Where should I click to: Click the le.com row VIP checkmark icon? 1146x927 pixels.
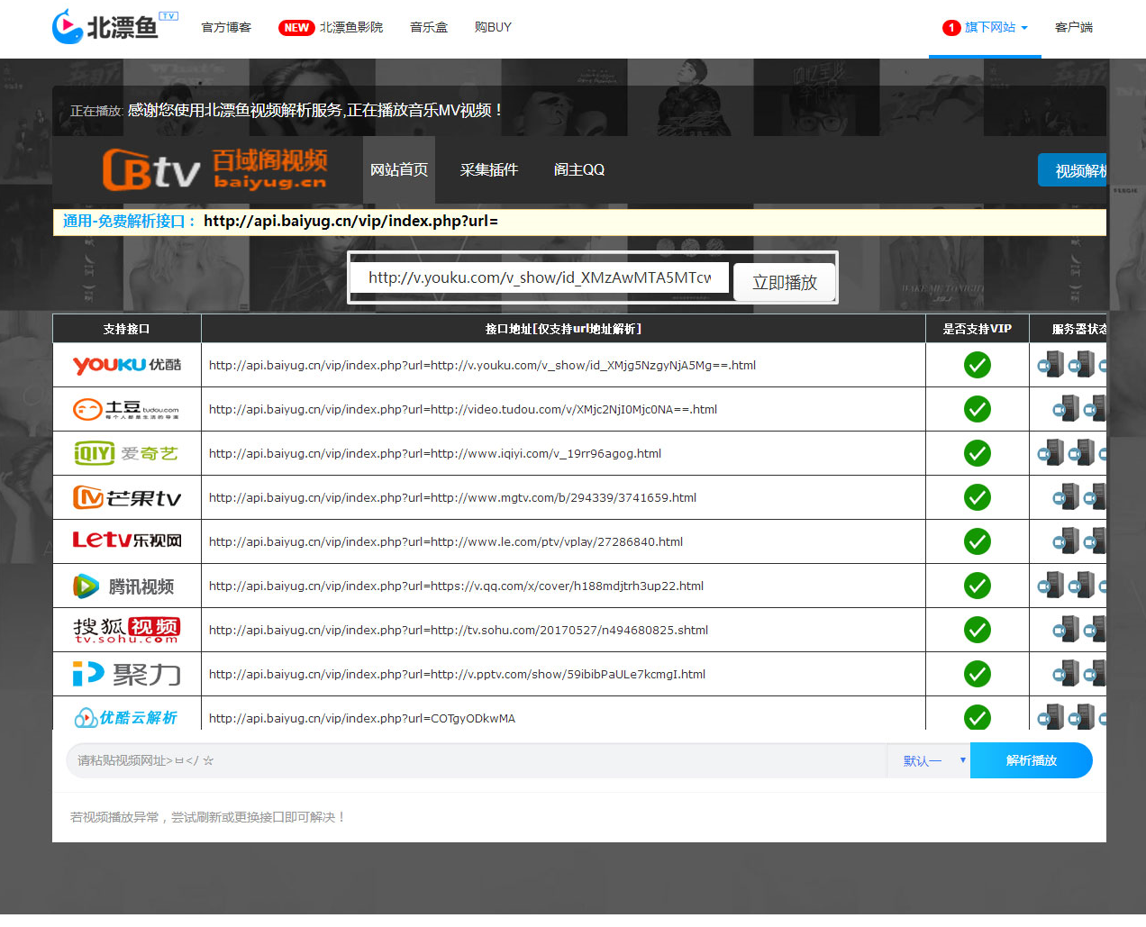point(978,541)
